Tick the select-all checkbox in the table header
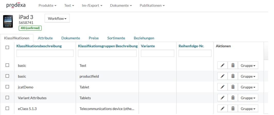Screen dimensions: 274x115 (7, 48)
